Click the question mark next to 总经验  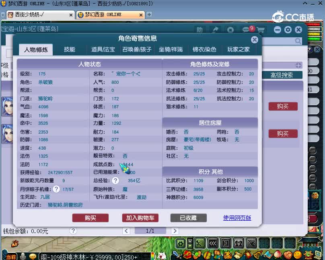(115, 181)
